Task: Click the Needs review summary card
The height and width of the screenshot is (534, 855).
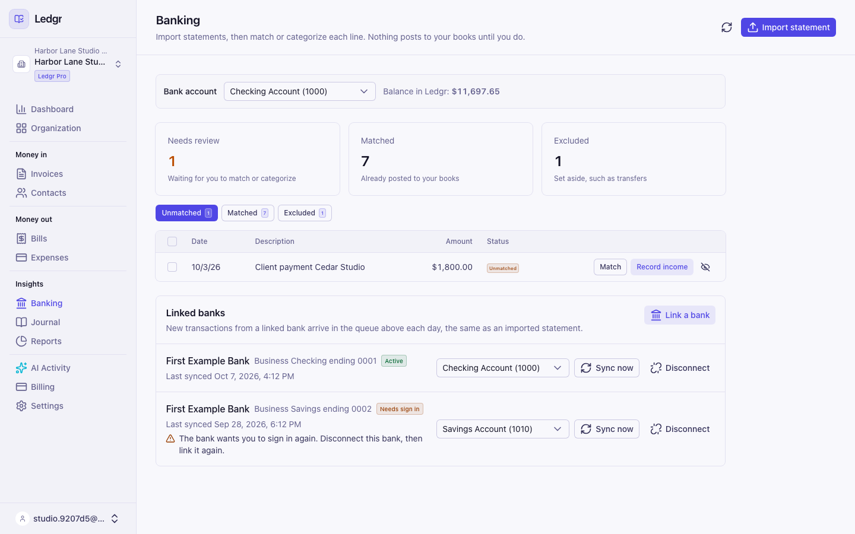Action: (x=248, y=159)
